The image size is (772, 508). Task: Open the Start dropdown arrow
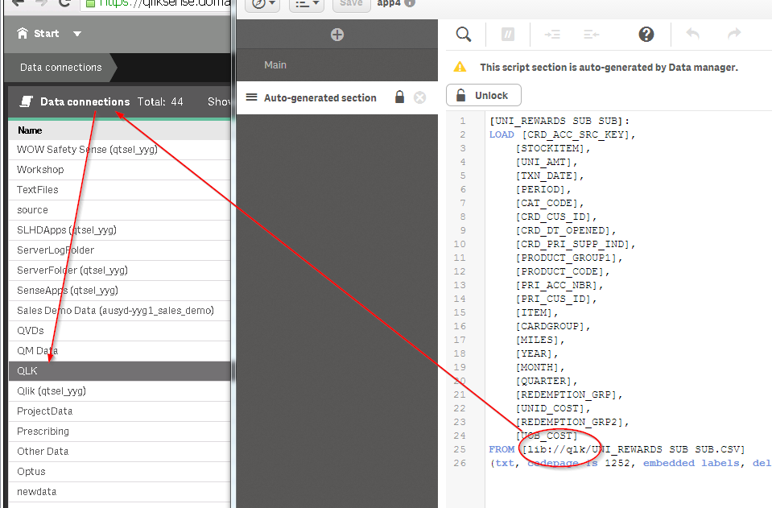tap(77, 34)
